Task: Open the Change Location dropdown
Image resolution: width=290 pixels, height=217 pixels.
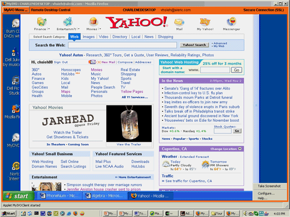Action: click(240, 149)
